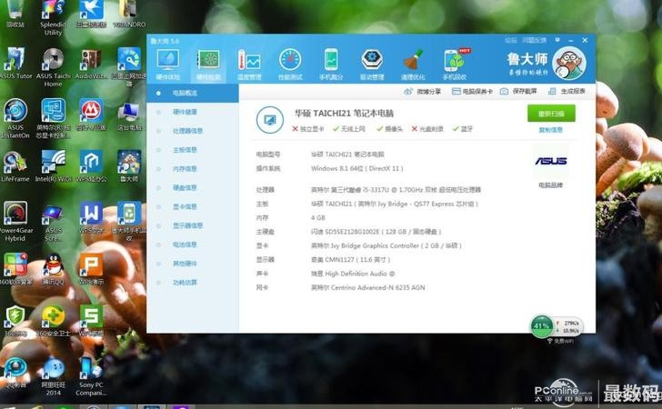This screenshot has height=409, width=662.
Task: Click the Centrino Advanced-N 6235 AGN text
Action: click(x=367, y=288)
